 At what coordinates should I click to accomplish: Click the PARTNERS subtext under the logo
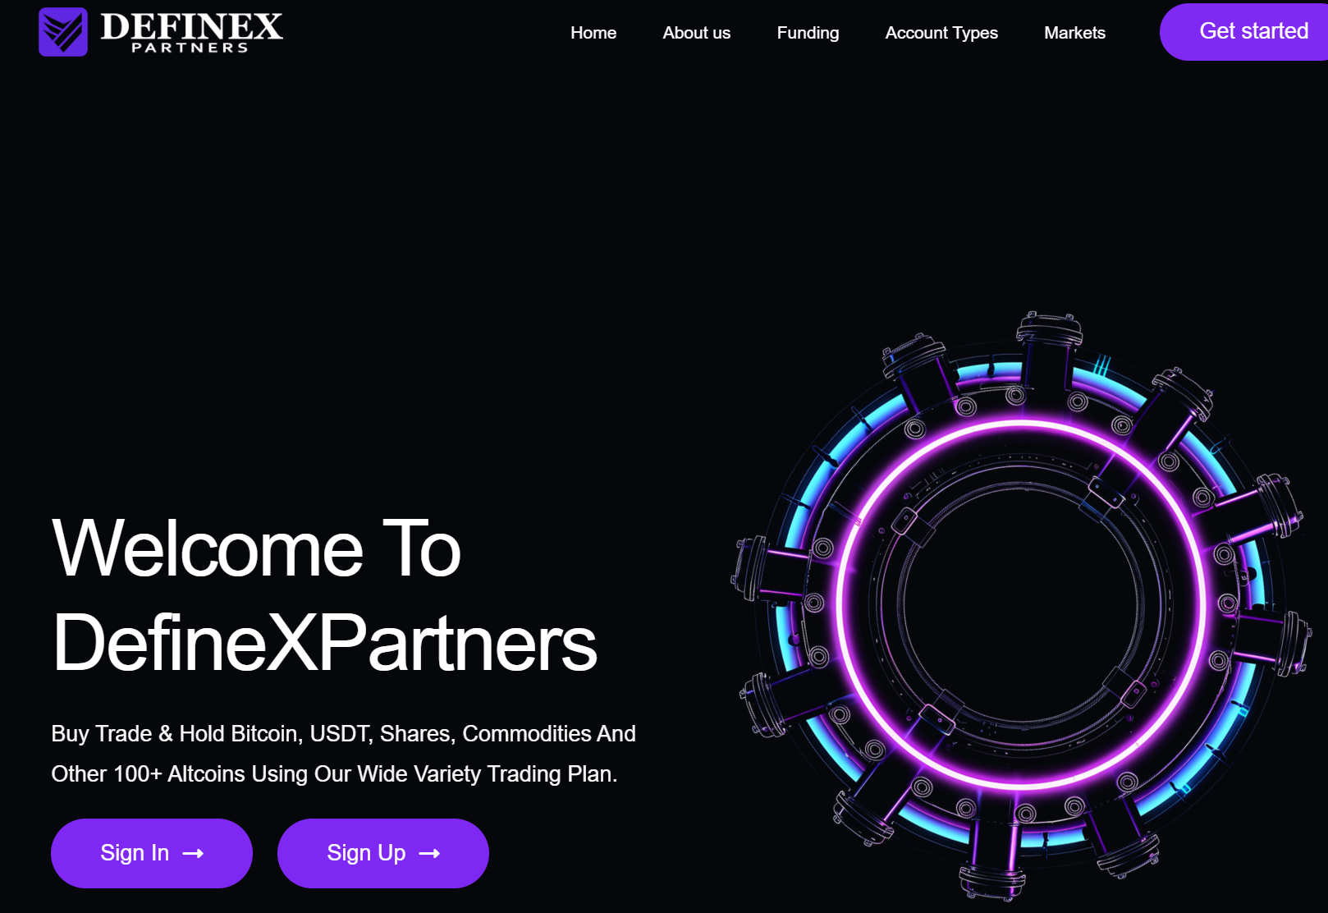(190, 48)
